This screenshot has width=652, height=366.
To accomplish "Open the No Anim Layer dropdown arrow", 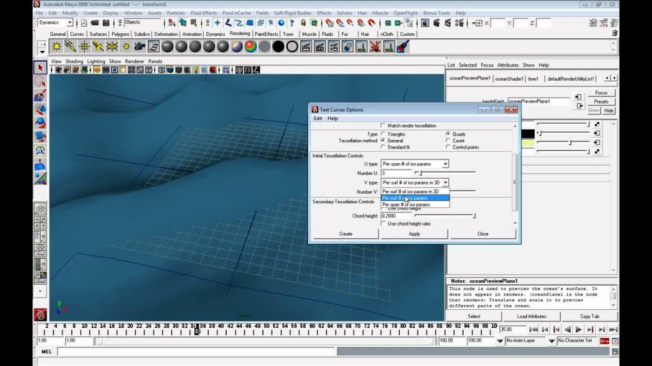I will point(500,341).
